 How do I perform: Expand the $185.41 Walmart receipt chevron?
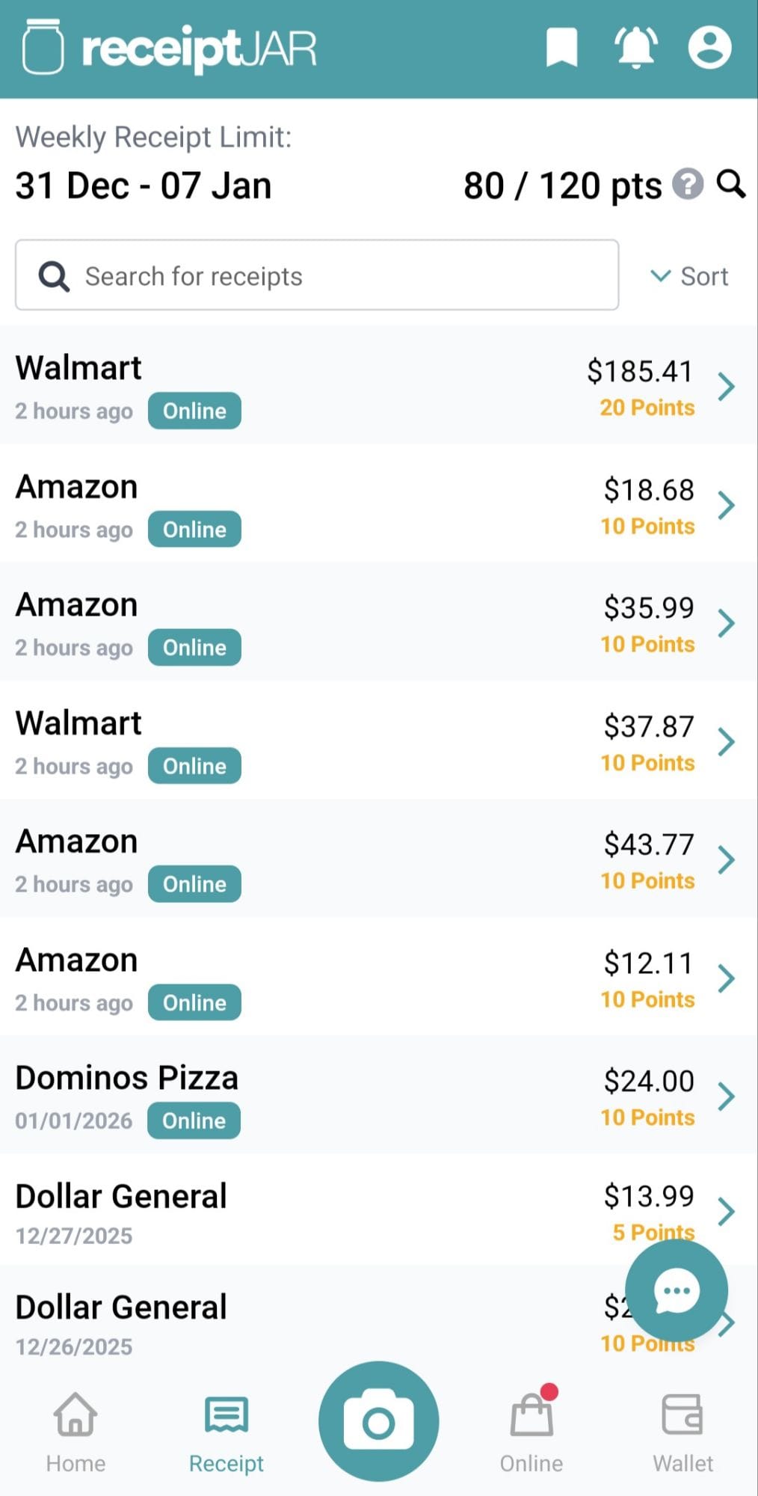(x=726, y=387)
